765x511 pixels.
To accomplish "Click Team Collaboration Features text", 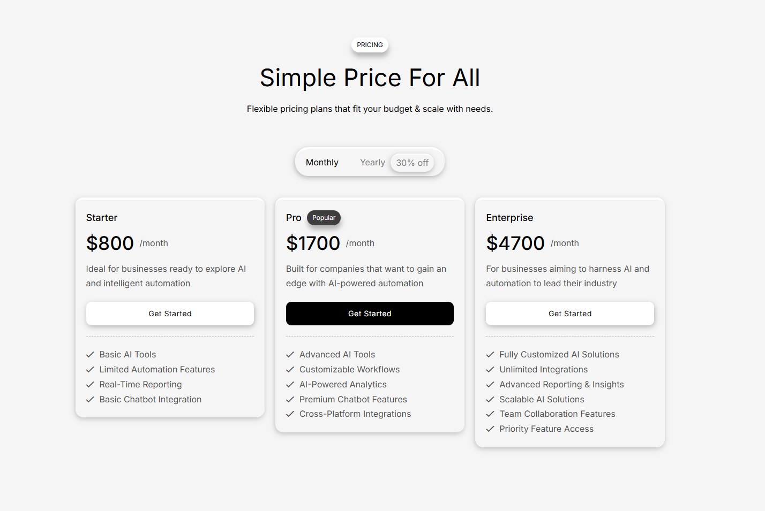I will click(557, 414).
